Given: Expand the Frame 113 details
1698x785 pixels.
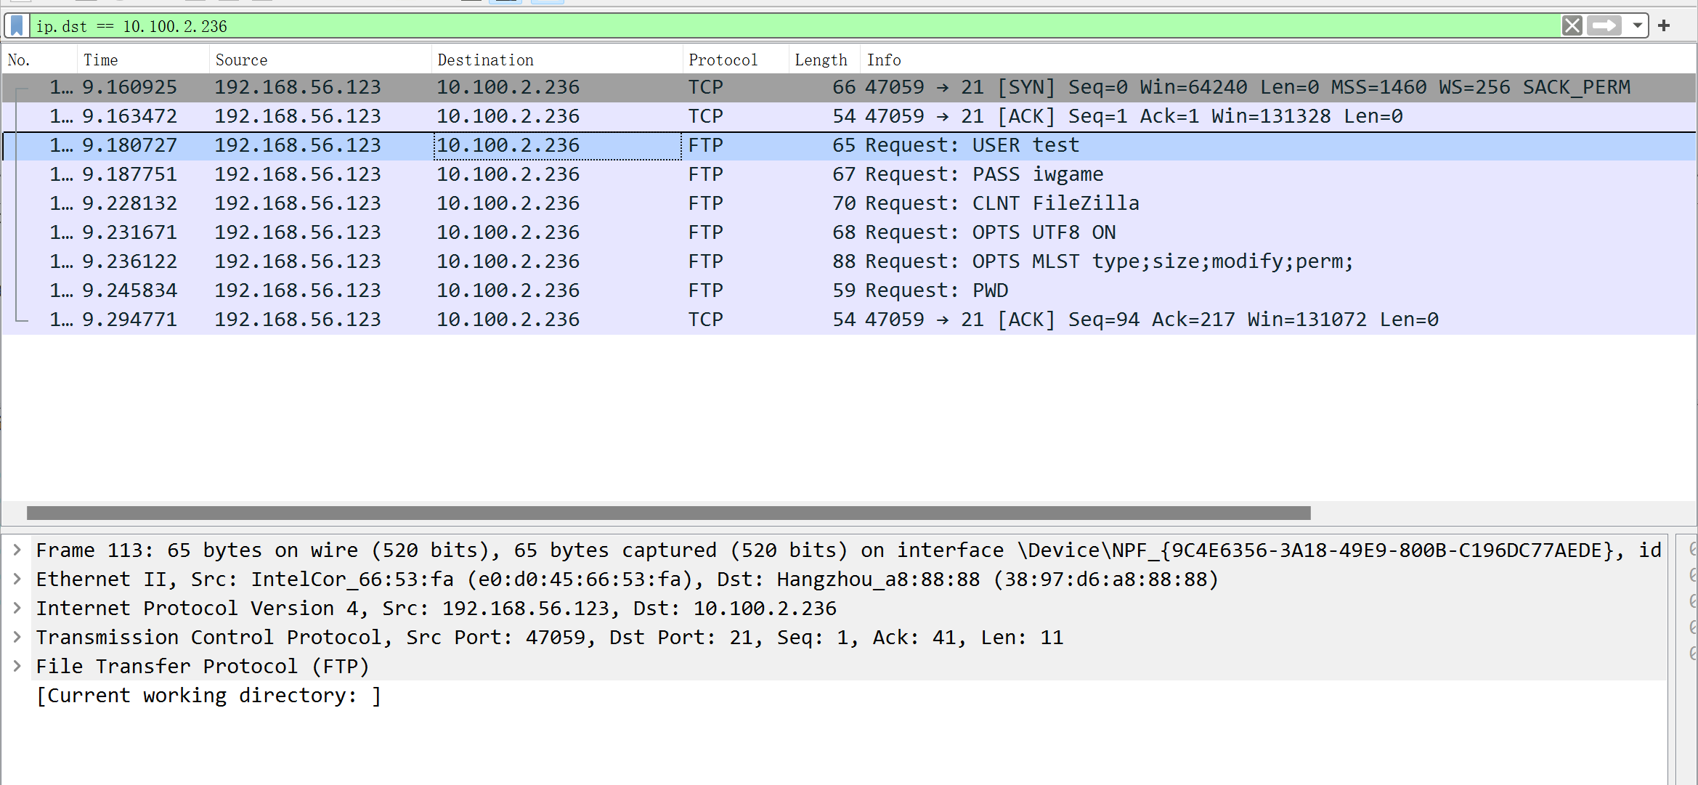Looking at the screenshot, I should 17,550.
